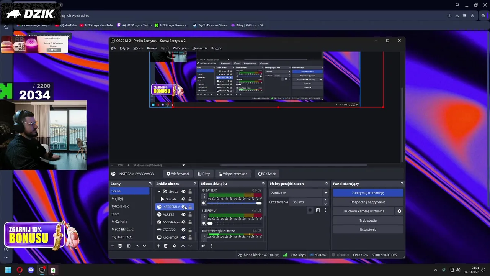
Task: Click Uruchom kamerę wirtualną button
Action: [363, 211]
